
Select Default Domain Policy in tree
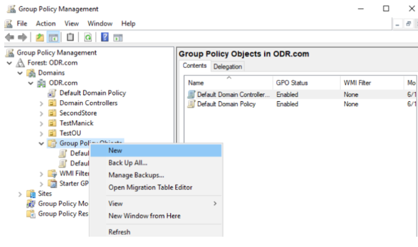click(92, 93)
